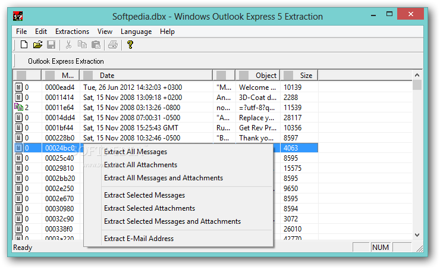Click size value 9650
The height and width of the screenshot is (269, 440).
coord(291,189)
